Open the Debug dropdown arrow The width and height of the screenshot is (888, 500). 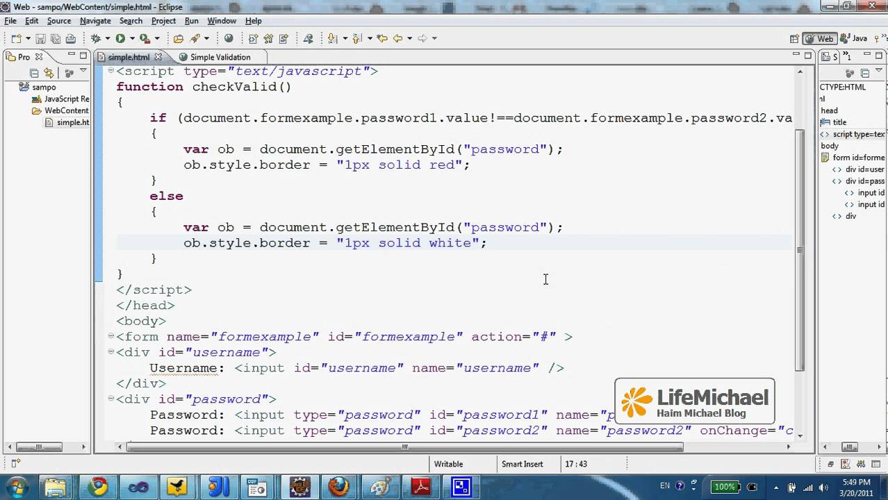[x=108, y=39]
